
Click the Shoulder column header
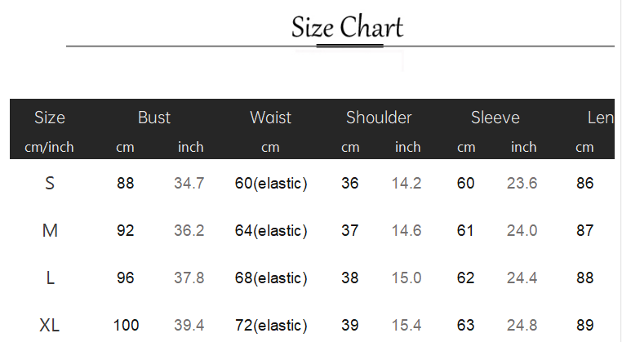click(379, 118)
